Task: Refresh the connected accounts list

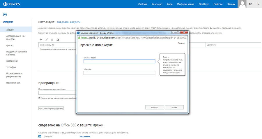Action: tap(58, 40)
